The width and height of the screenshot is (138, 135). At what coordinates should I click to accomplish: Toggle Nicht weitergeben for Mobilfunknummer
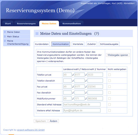(109, 99)
